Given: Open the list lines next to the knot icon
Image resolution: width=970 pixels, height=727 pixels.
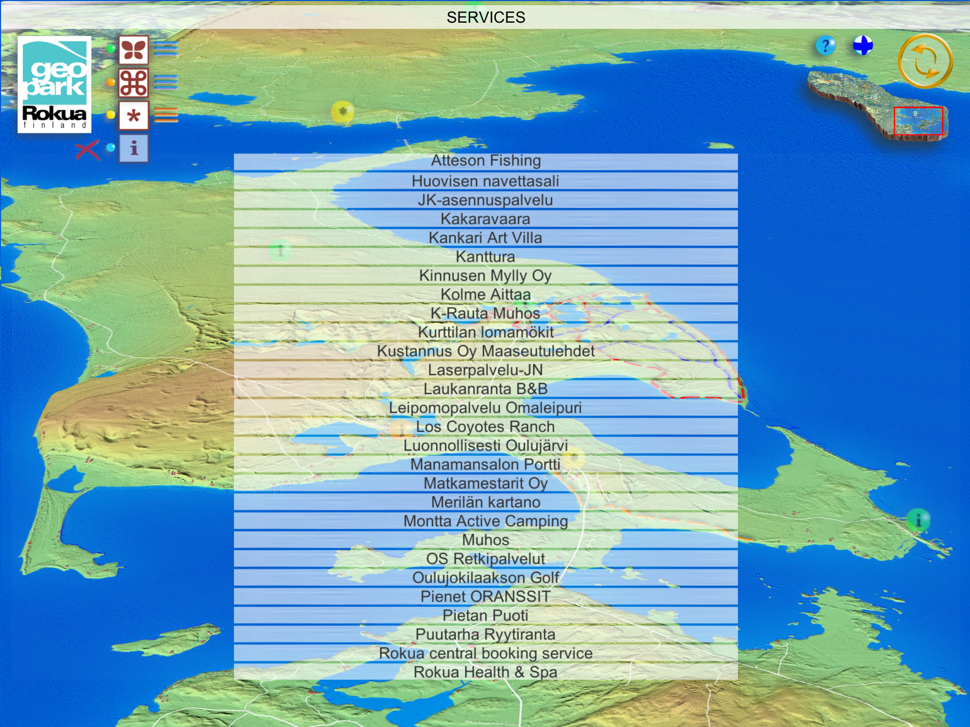Looking at the screenshot, I should [166, 82].
